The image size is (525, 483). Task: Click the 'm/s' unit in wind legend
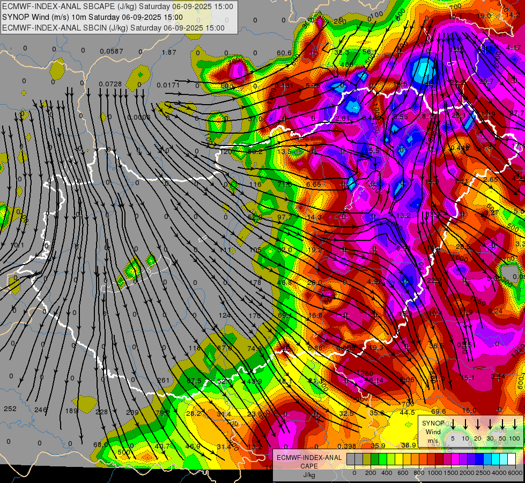click(x=433, y=441)
